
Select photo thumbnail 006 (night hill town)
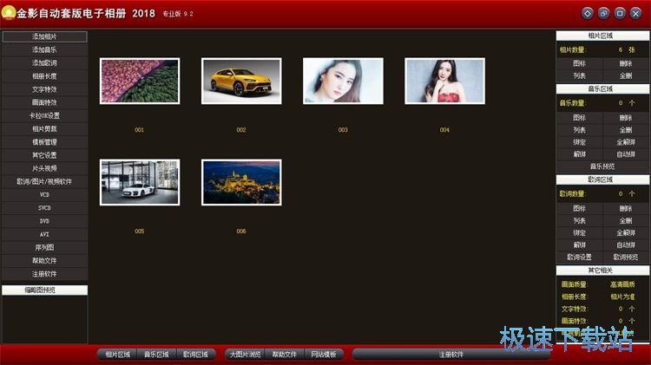click(x=241, y=182)
